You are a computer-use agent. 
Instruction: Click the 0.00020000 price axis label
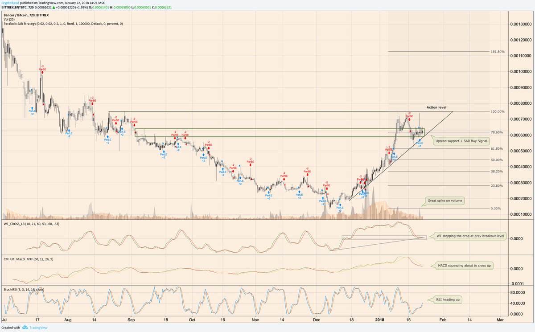click(522, 198)
